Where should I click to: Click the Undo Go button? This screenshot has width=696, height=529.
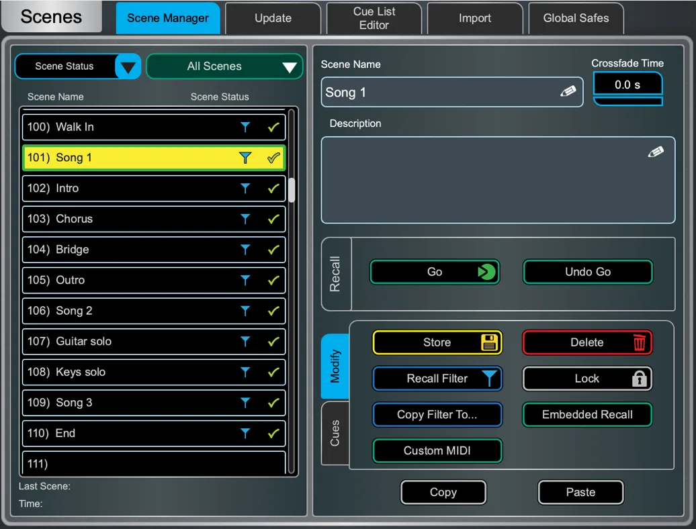coord(588,272)
